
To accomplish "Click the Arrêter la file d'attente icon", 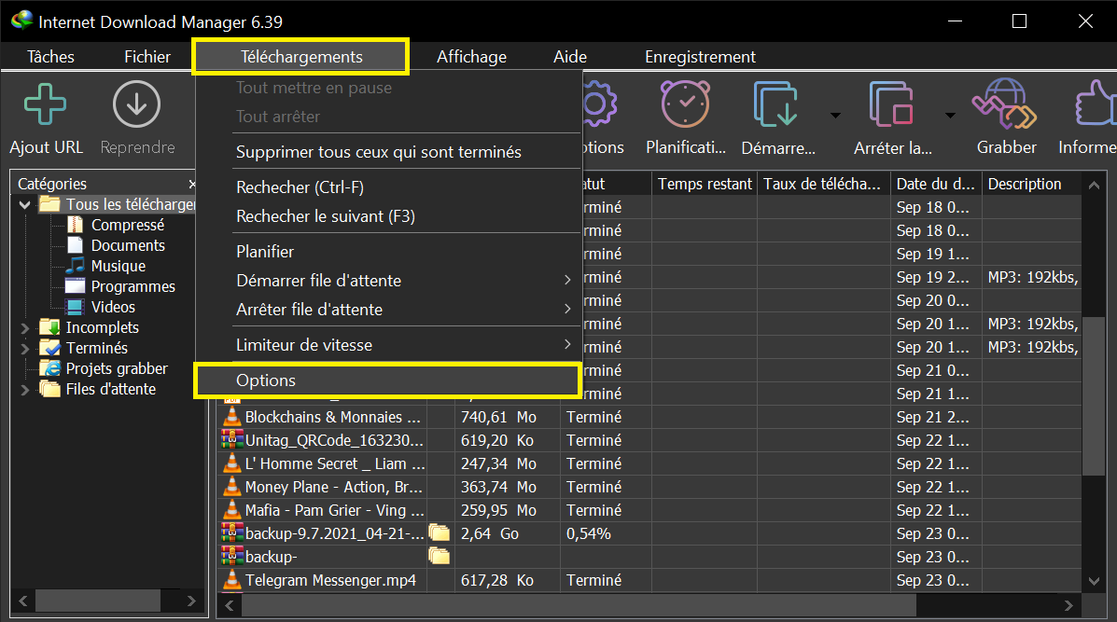I will click(892, 103).
